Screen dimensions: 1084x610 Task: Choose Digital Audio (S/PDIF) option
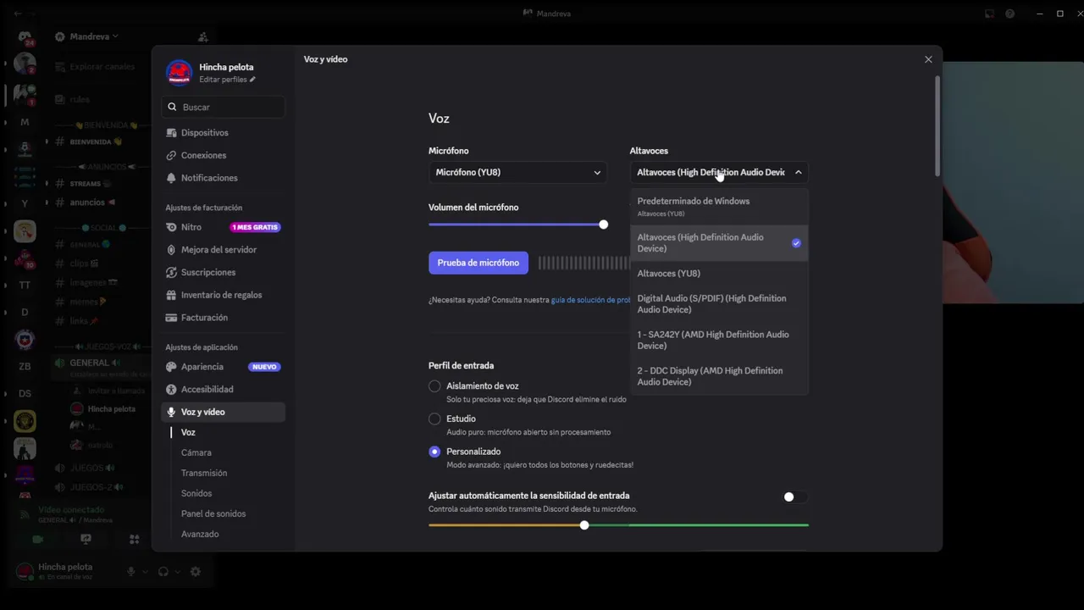point(719,304)
